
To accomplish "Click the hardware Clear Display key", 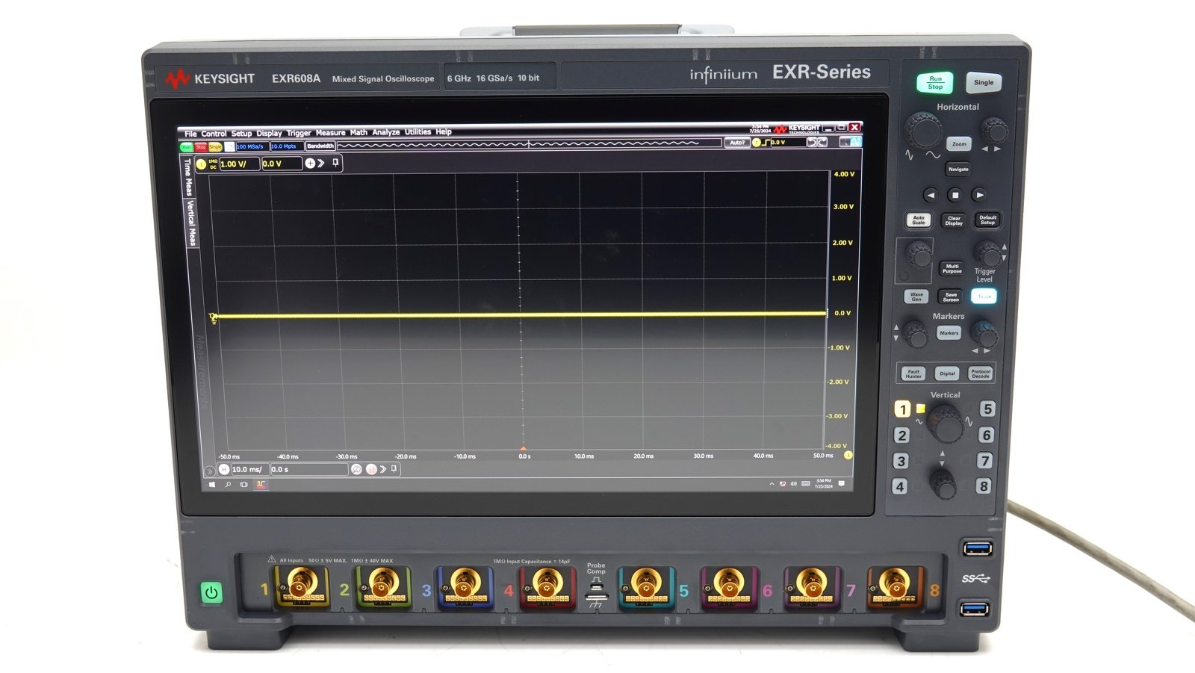I will pyautogui.click(x=954, y=220).
